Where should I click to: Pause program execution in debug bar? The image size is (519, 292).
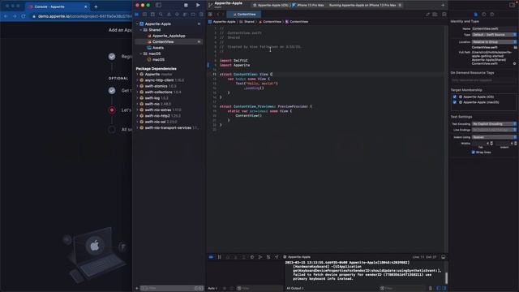[219, 257]
